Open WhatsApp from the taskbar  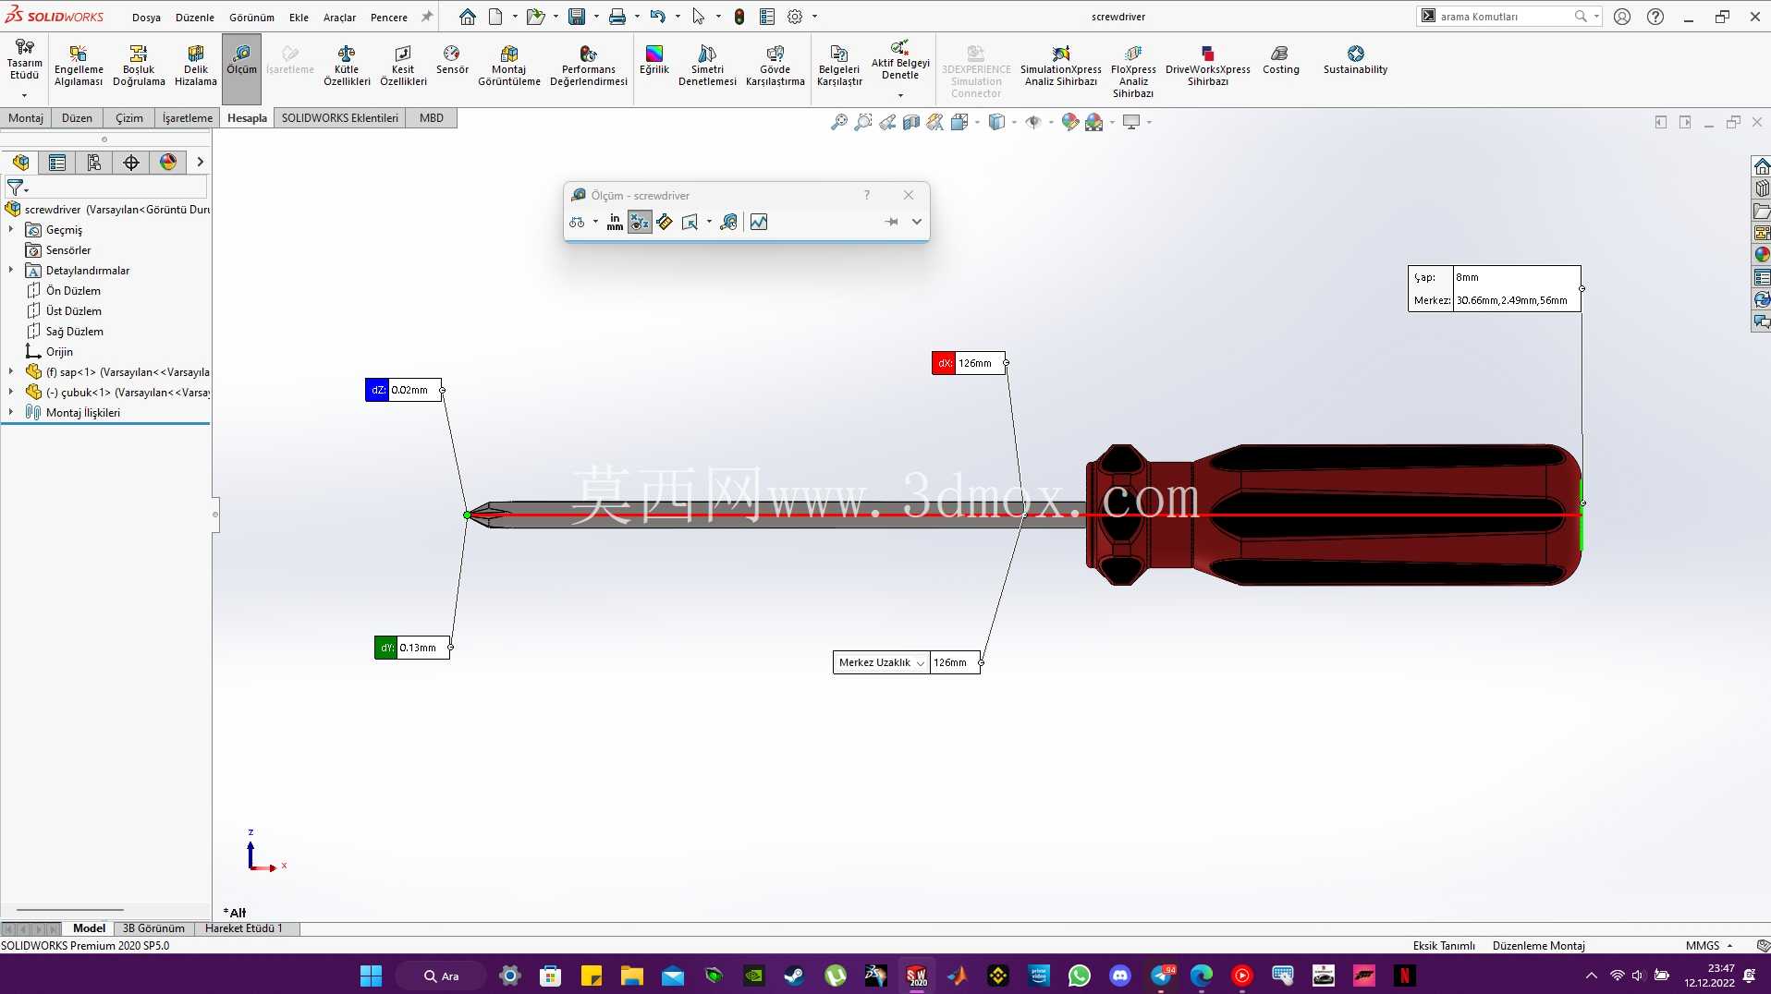(x=1079, y=976)
